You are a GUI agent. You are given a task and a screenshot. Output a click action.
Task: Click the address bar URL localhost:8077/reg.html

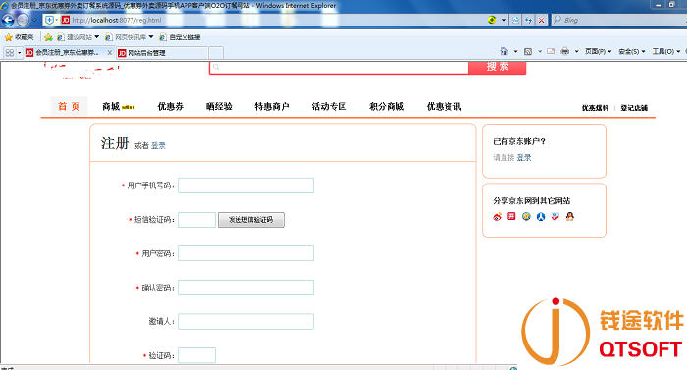click(x=117, y=20)
